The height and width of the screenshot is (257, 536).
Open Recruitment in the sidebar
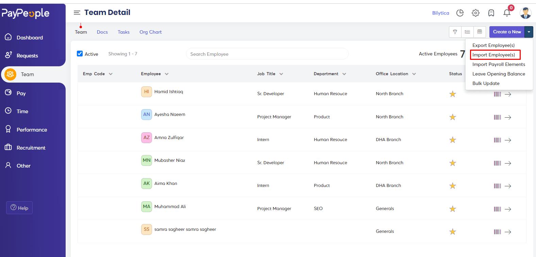click(x=31, y=148)
